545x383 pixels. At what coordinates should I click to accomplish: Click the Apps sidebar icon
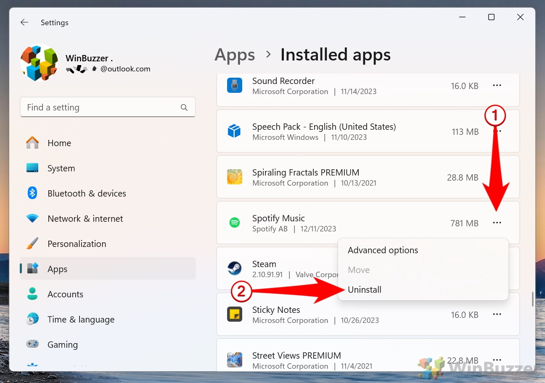pyautogui.click(x=32, y=269)
